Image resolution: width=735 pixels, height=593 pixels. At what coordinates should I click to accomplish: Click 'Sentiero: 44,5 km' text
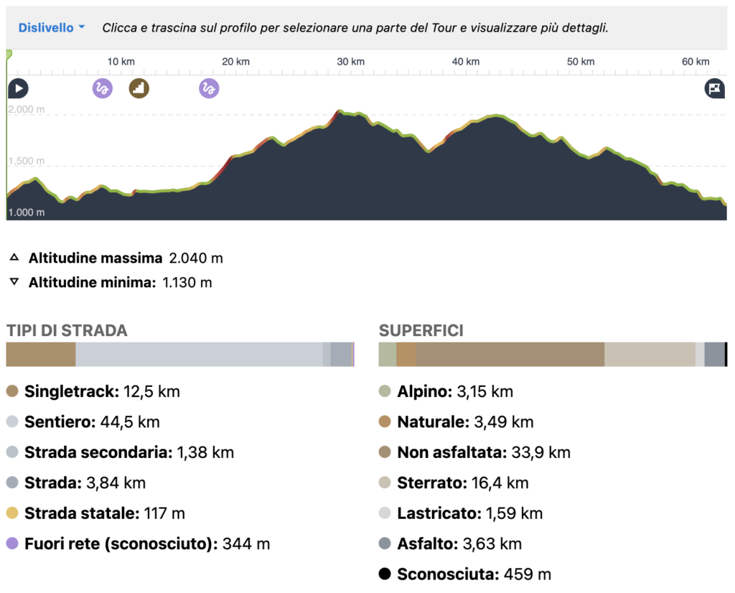click(93, 422)
